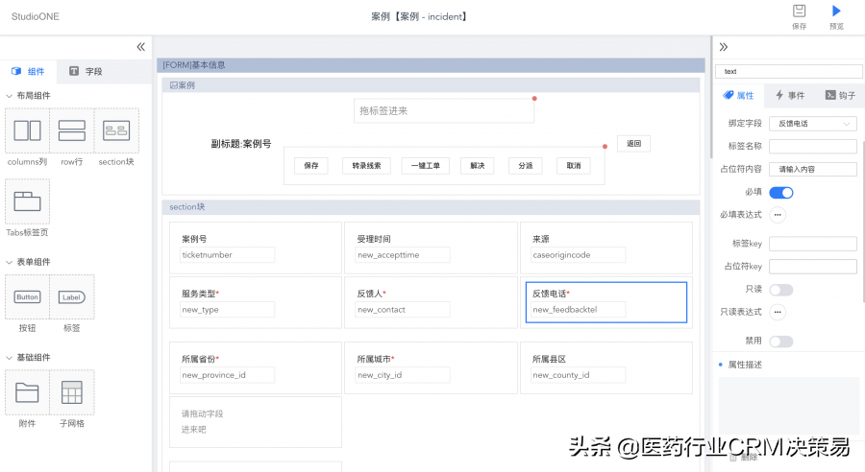The image size is (865, 472).
Task: Click the 解决 button
Action: point(477,166)
